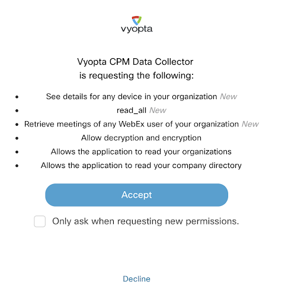The width and height of the screenshot is (282, 304).
Task: Select the 'Vyopta CPM Data Collector' heading
Action: [x=135, y=62]
